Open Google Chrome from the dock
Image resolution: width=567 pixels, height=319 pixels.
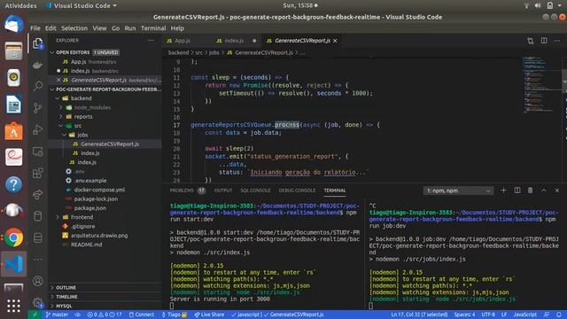point(14,237)
